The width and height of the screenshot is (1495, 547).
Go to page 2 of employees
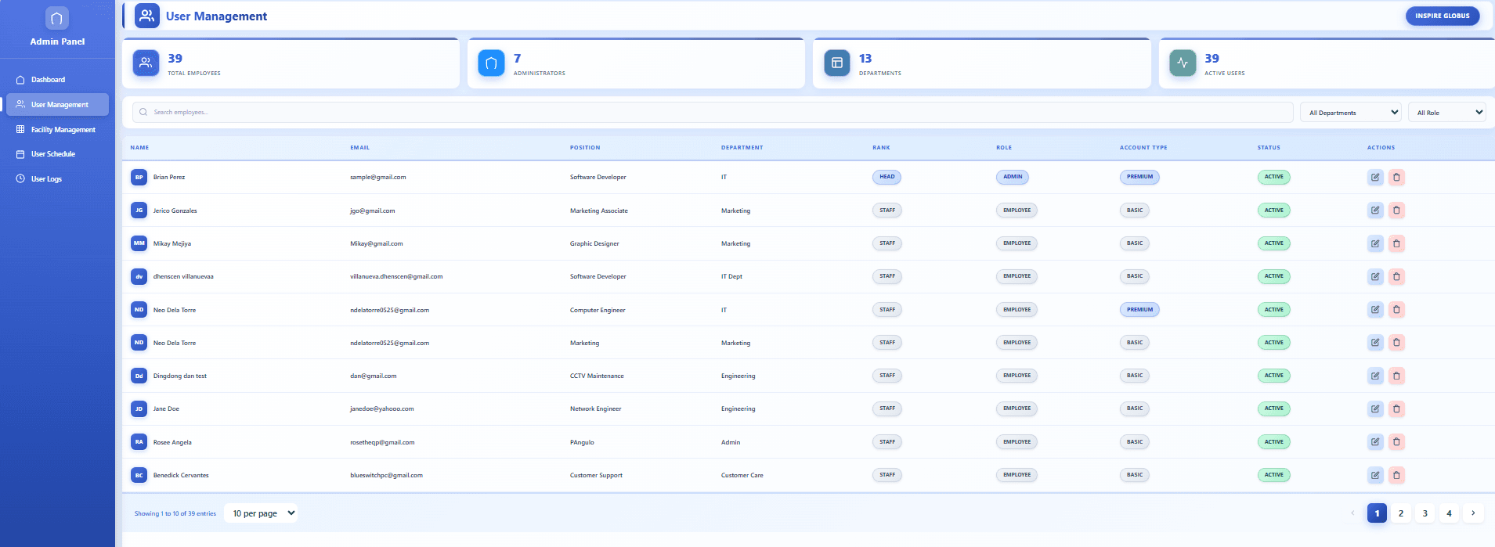point(1401,513)
